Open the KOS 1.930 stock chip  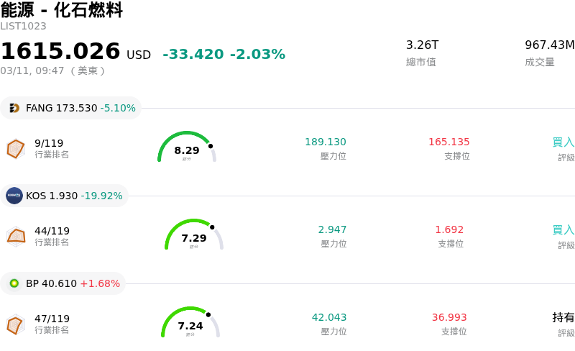click(65, 196)
